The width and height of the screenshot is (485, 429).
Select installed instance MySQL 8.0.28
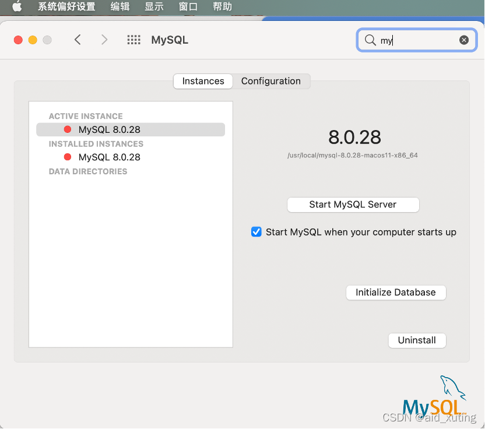tap(131, 157)
